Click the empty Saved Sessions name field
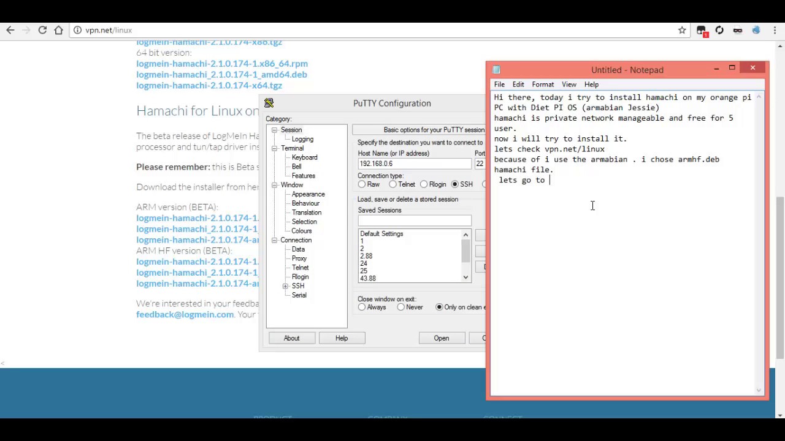 click(415, 221)
